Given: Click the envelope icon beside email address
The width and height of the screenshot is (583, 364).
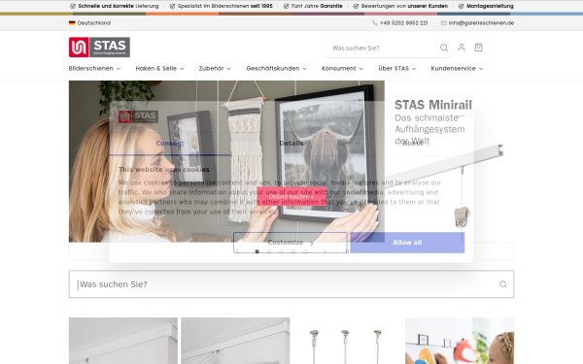Looking at the screenshot, I should [x=444, y=23].
